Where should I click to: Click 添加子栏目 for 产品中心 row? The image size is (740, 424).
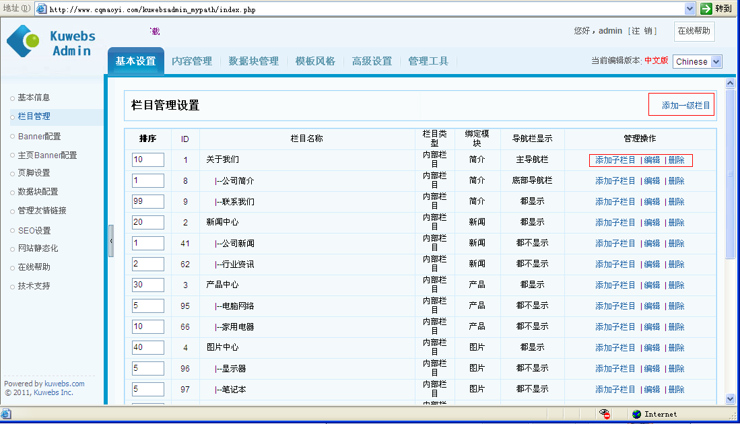pos(615,285)
